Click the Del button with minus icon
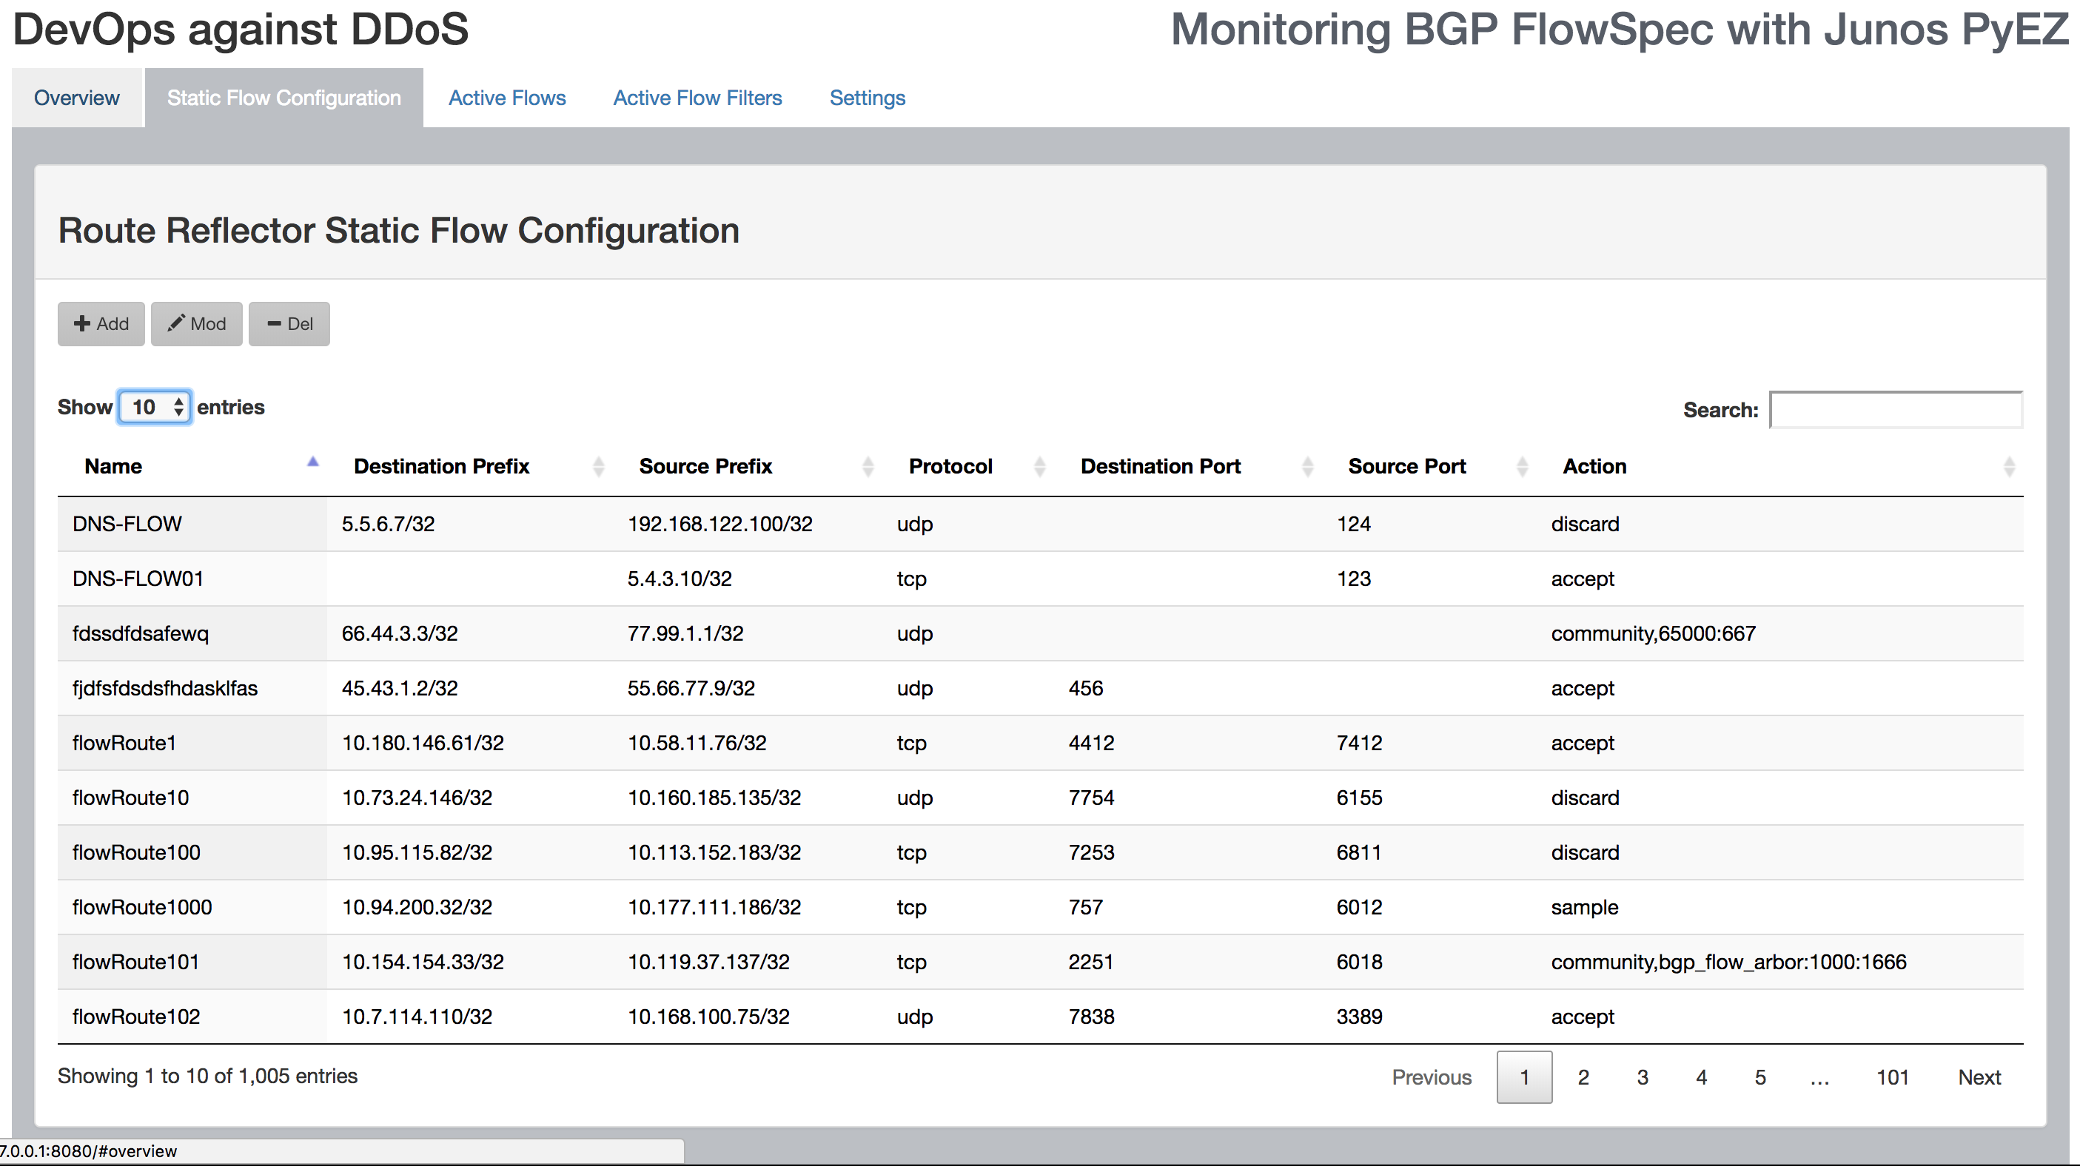 click(289, 323)
